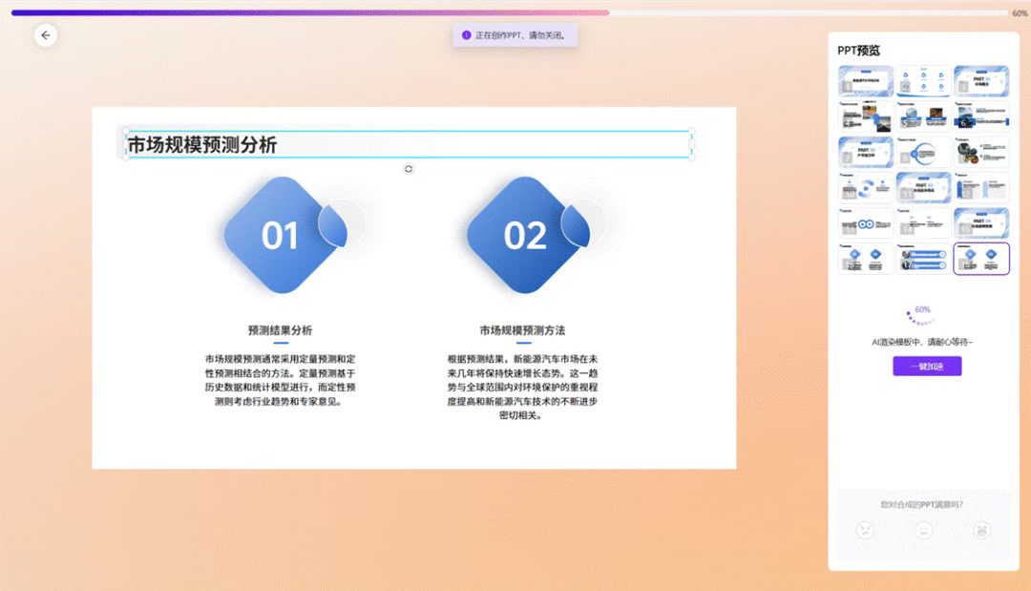Viewport: 1031px width, 591px height.
Task: Select the paragraph under 预测结果分析
Action: (280, 381)
